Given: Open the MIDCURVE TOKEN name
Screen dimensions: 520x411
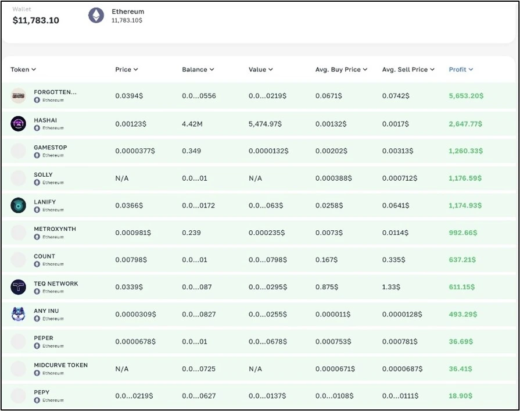Looking at the screenshot, I should [x=60, y=365].
